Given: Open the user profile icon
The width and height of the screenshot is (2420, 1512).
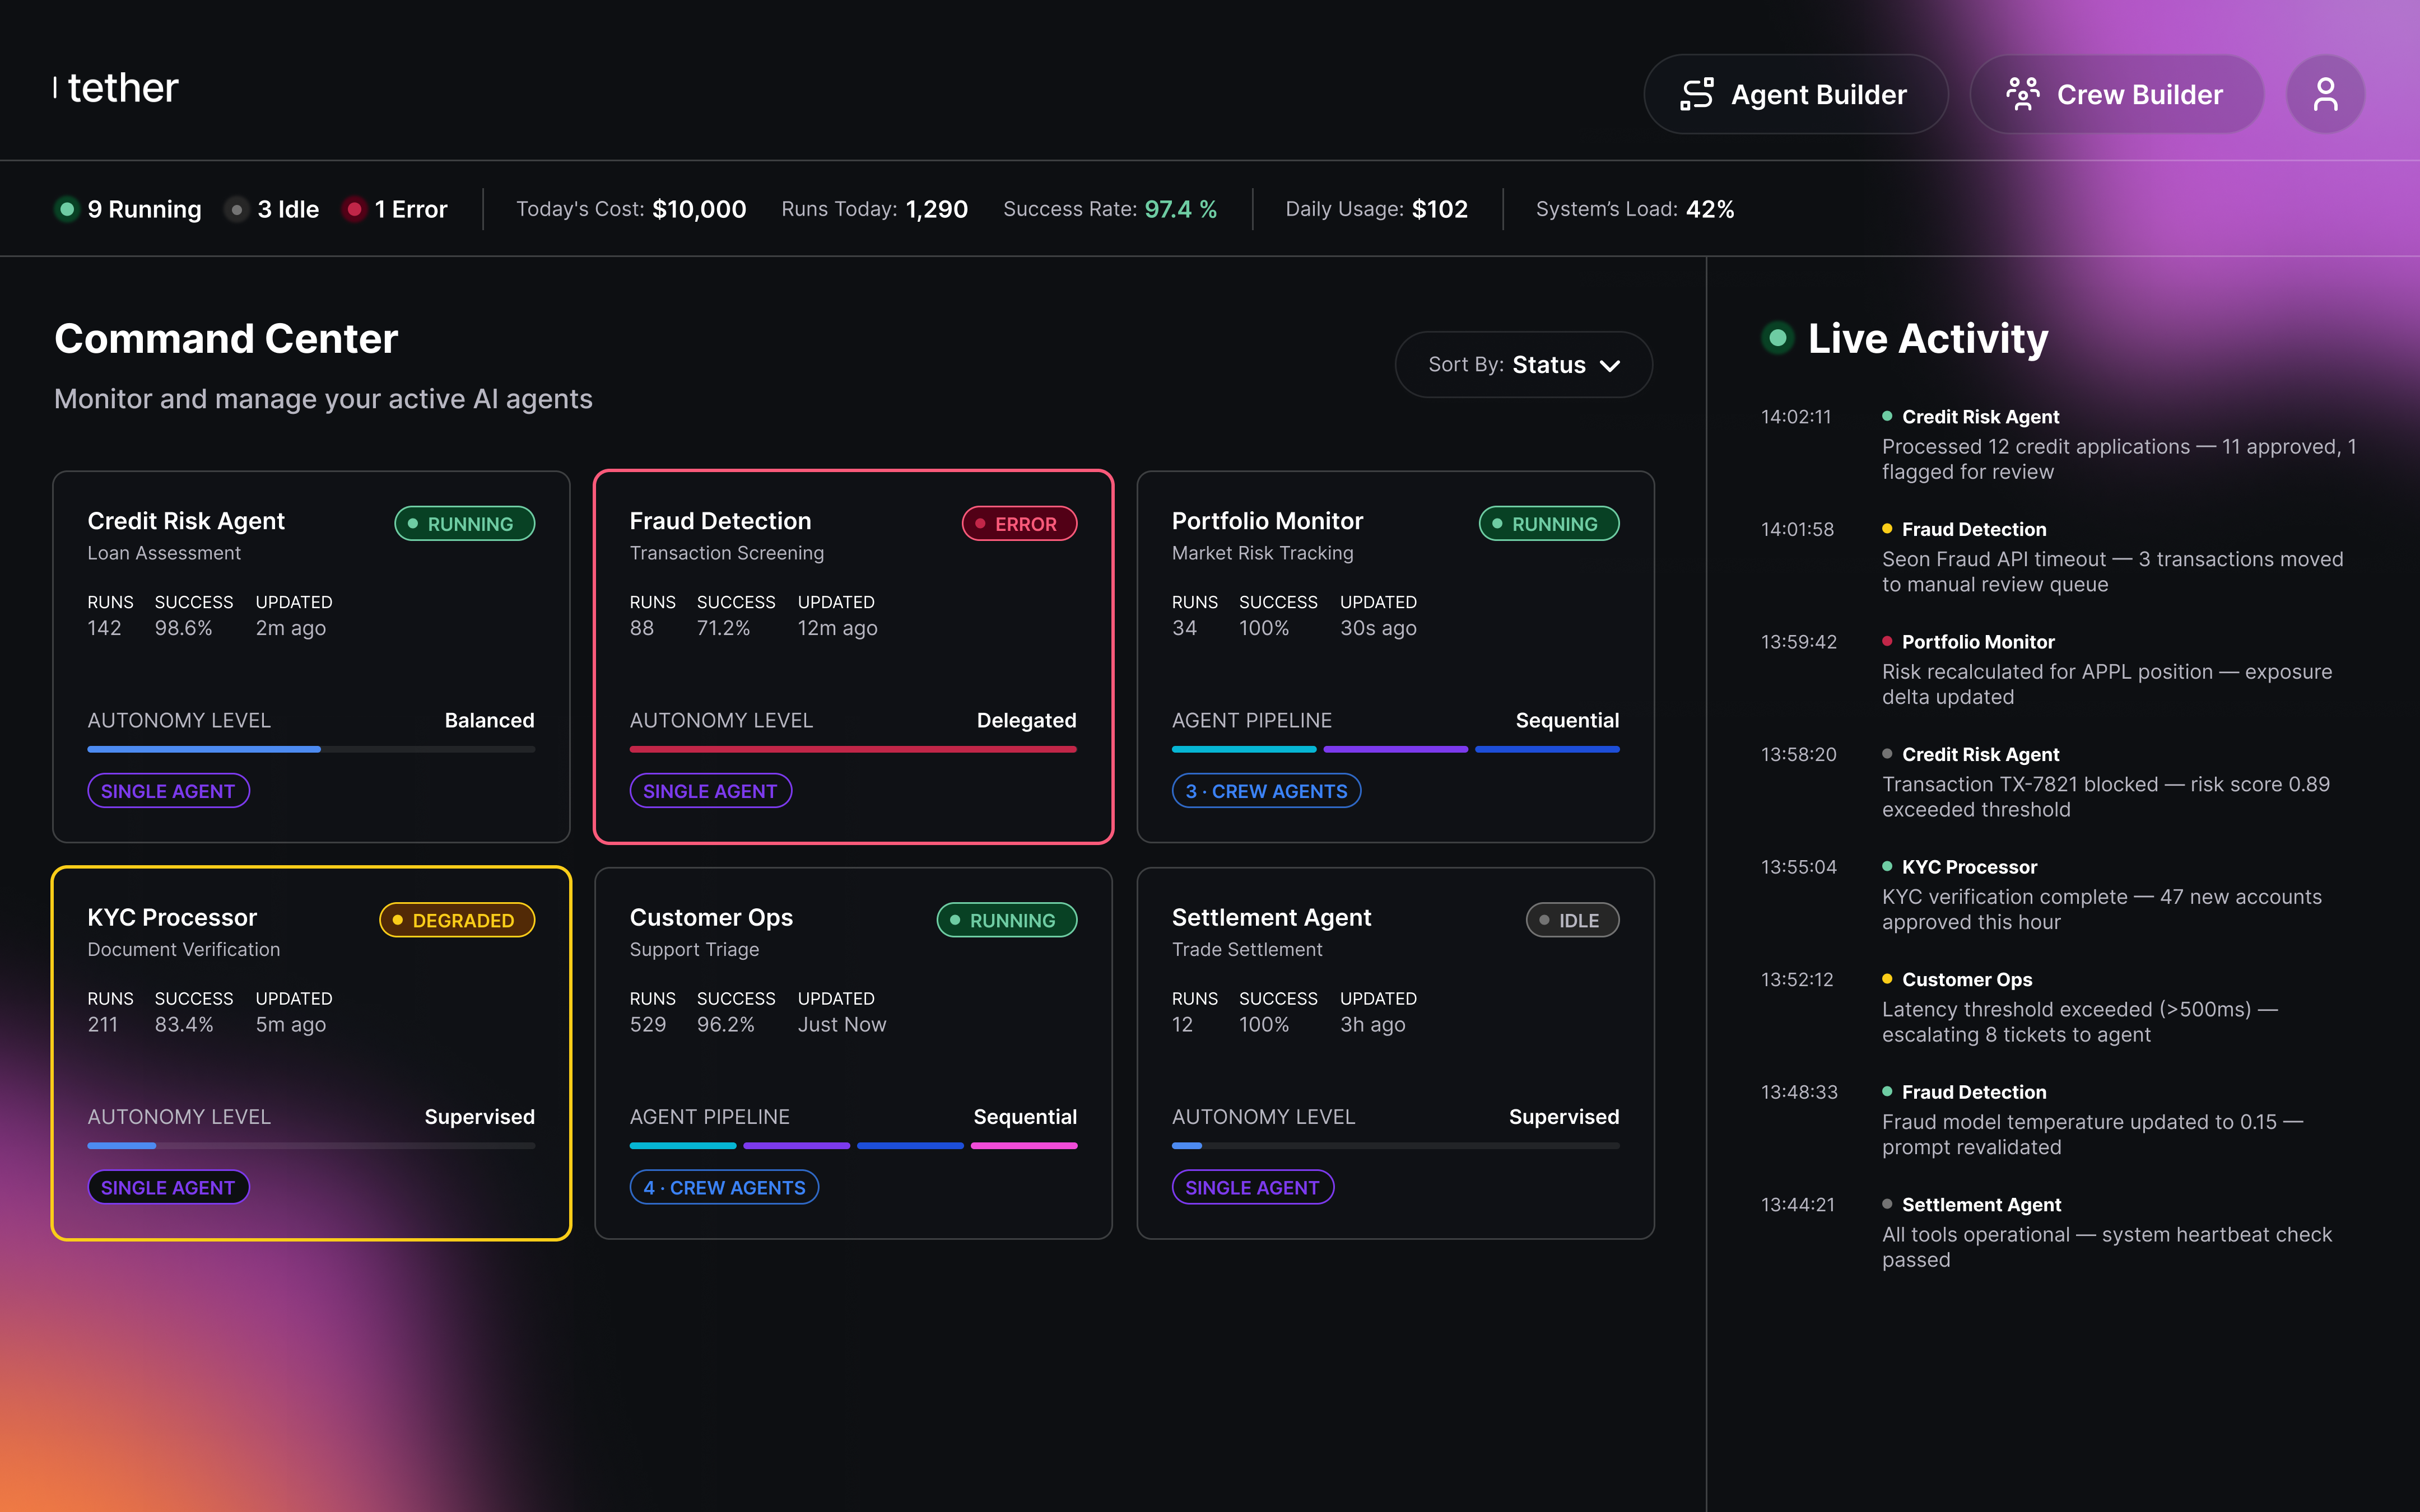Looking at the screenshot, I should [x=2325, y=94].
